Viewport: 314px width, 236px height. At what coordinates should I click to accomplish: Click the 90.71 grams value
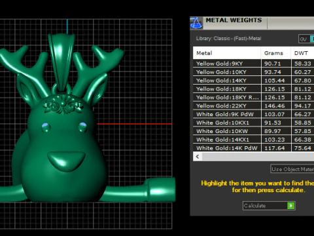[273, 64]
